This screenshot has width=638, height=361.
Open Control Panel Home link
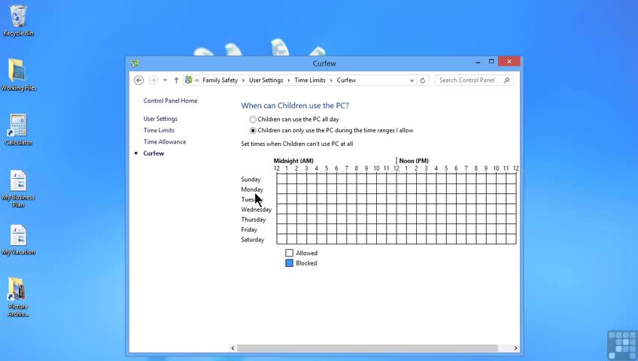click(x=171, y=101)
